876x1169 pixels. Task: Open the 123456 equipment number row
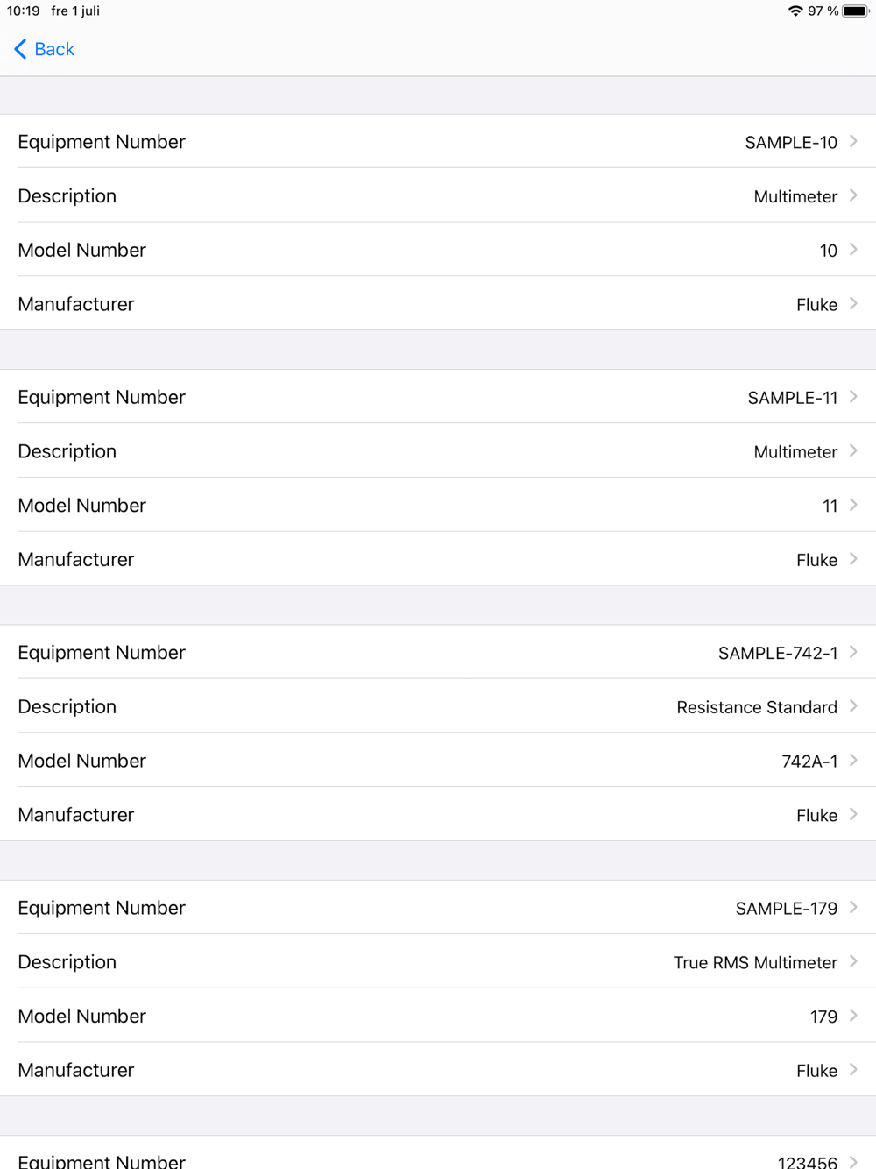[438, 1158]
